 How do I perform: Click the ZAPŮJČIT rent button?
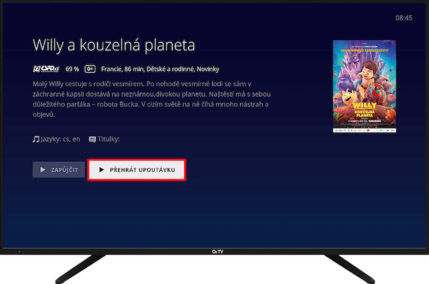(x=58, y=170)
